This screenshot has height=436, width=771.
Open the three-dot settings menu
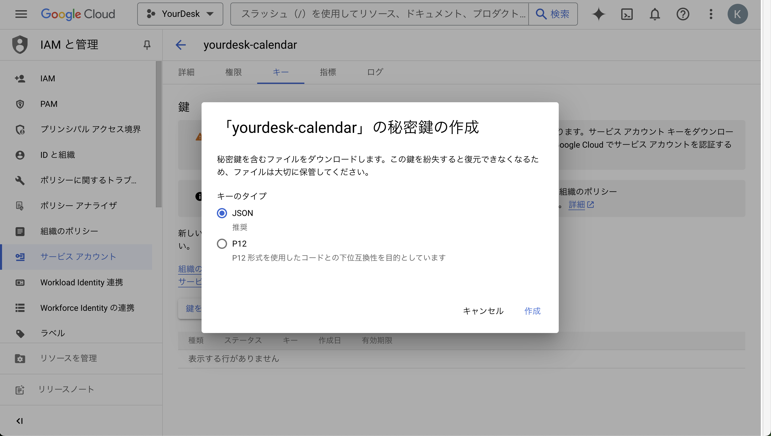click(711, 14)
